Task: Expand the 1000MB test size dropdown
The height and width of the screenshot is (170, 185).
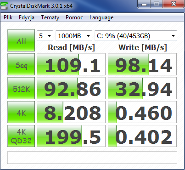Action: coord(74,36)
